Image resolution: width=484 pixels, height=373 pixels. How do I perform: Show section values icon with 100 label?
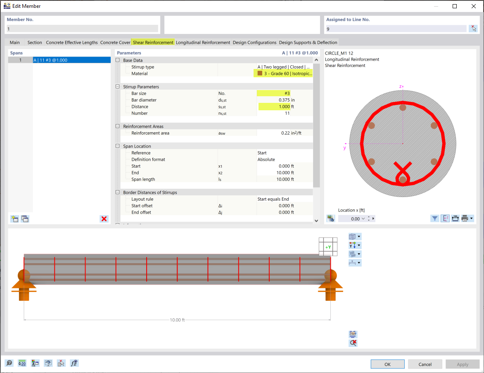tap(455, 218)
